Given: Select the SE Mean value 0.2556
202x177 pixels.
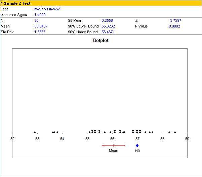Looking at the screenshot, I should pos(107,20).
